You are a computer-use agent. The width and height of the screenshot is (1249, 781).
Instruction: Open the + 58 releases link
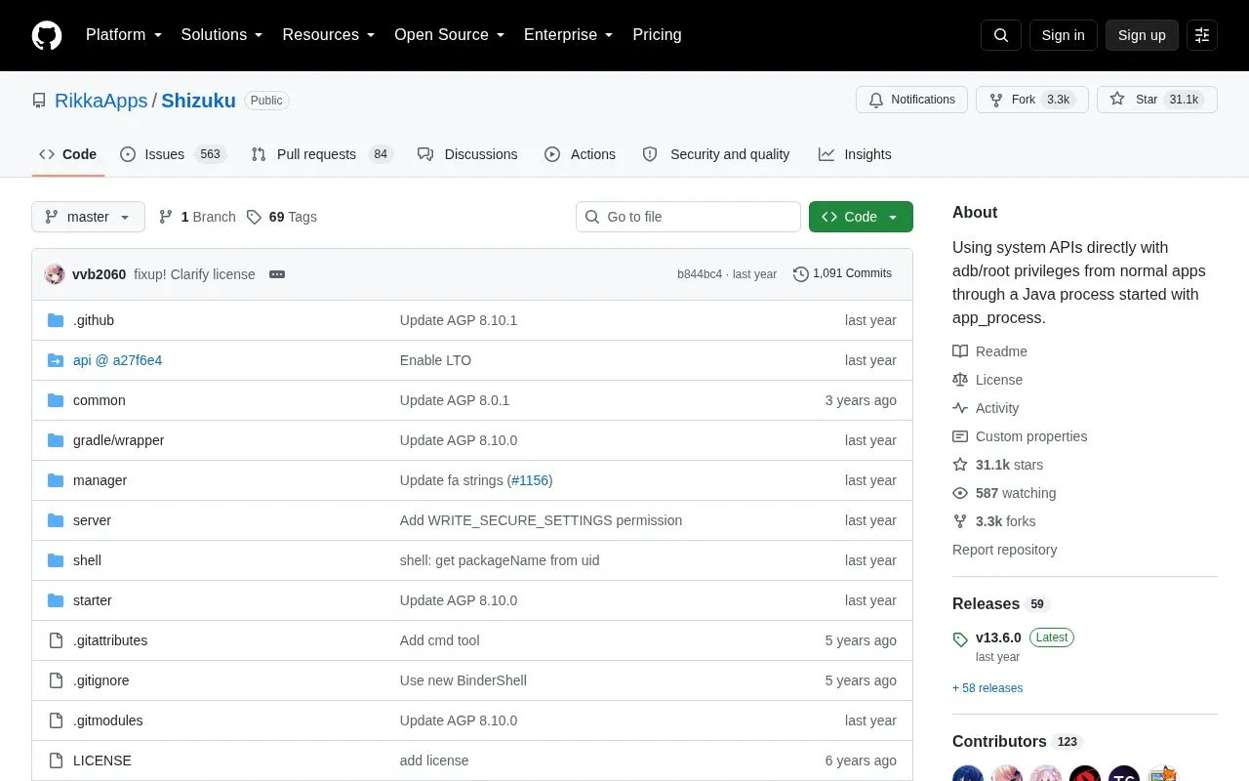(x=987, y=688)
